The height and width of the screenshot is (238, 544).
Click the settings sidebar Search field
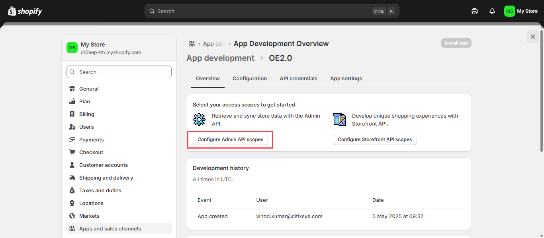point(119,72)
